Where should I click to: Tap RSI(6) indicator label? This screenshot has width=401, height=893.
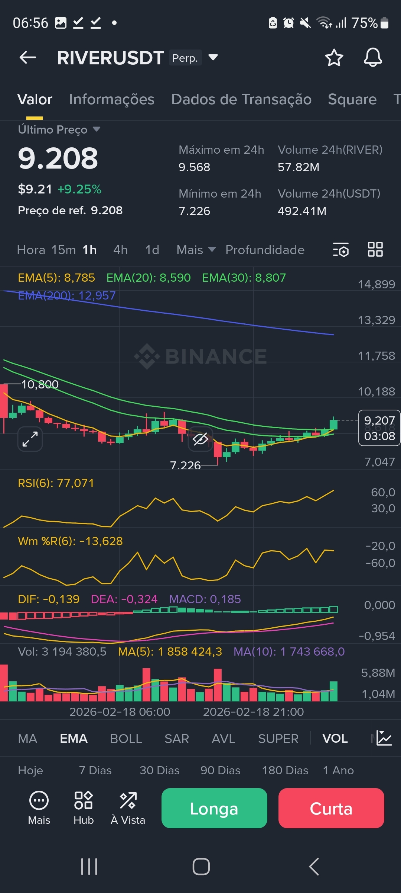point(56,483)
